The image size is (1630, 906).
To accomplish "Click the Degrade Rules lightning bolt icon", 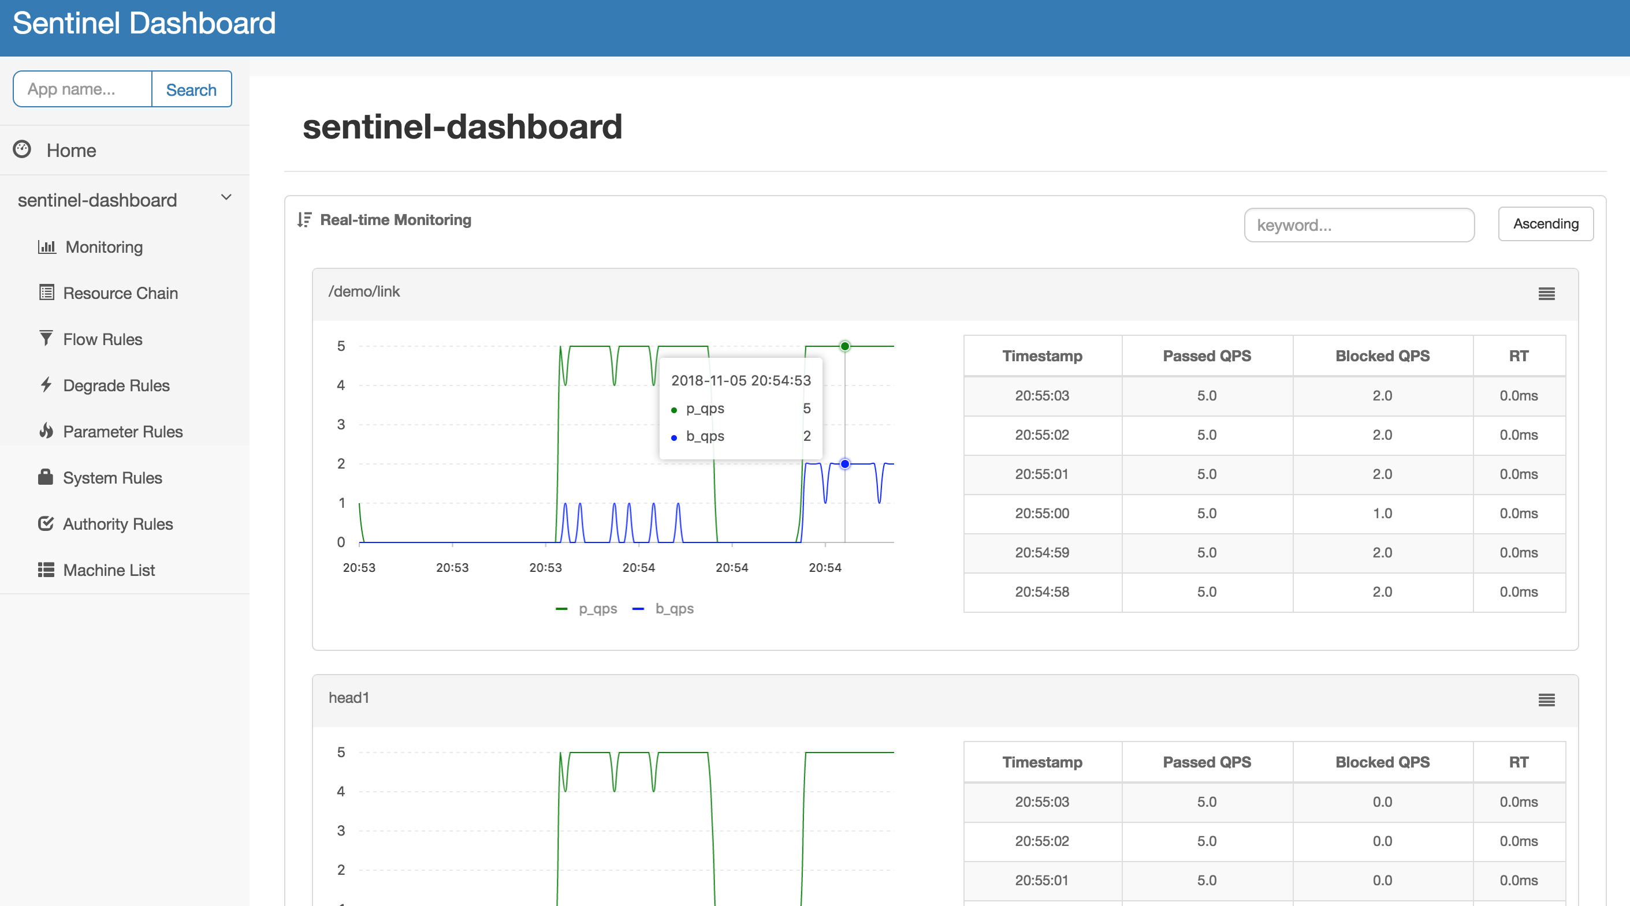I will 46,384.
